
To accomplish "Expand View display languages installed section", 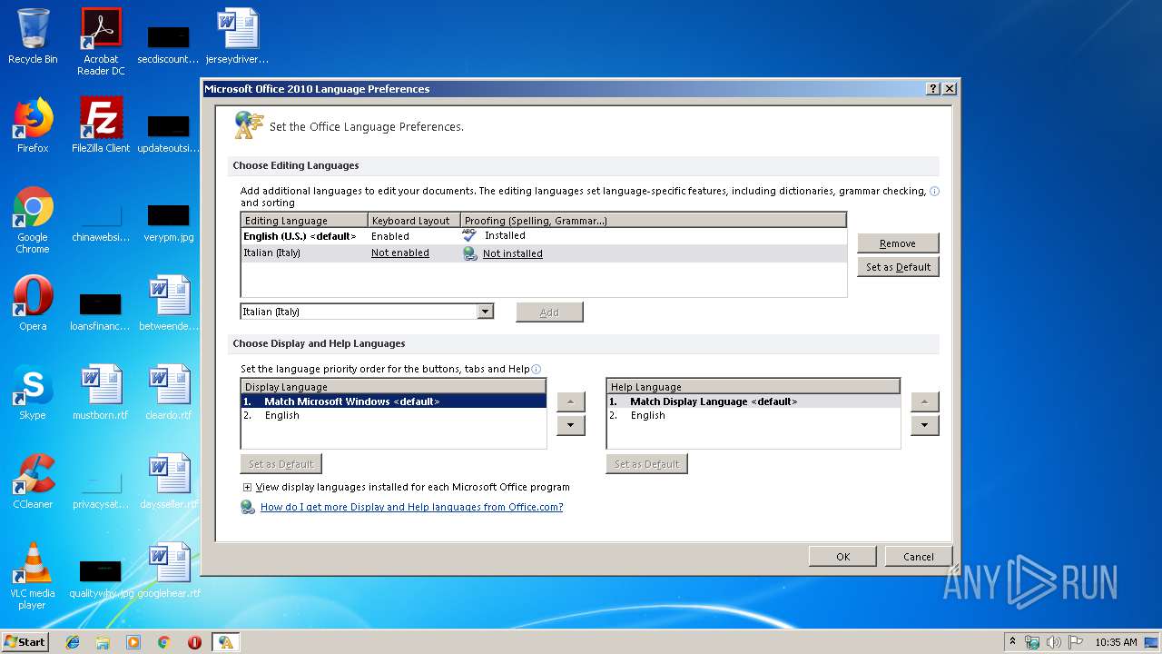I will pos(247,487).
